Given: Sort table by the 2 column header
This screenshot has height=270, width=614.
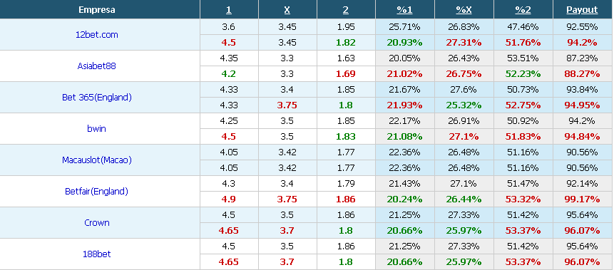Looking at the screenshot, I should (345, 10).
